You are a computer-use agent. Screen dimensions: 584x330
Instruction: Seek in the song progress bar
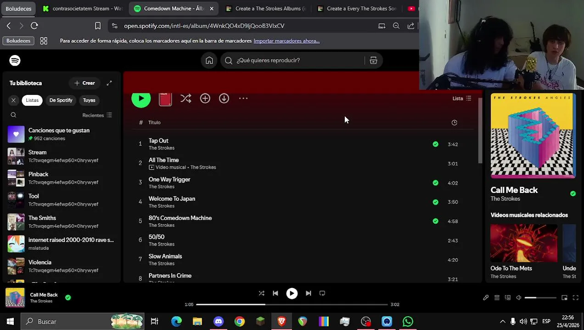(x=292, y=304)
